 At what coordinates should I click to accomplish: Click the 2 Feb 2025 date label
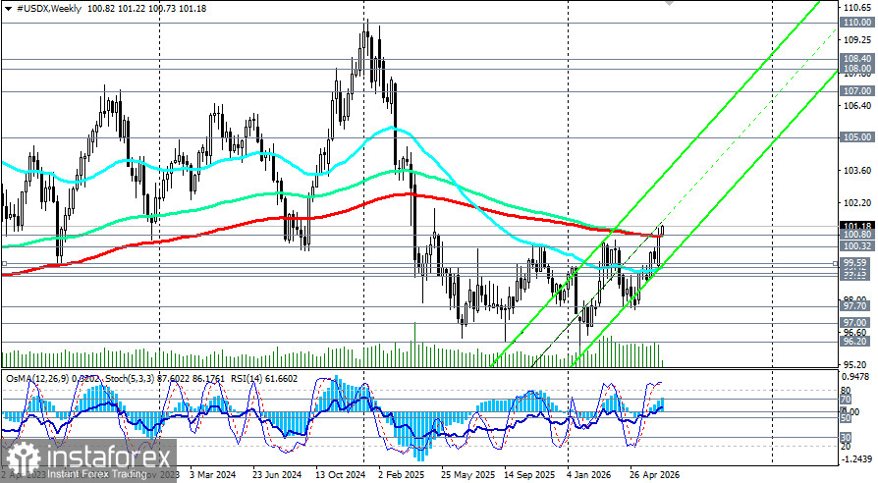(402, 474)
